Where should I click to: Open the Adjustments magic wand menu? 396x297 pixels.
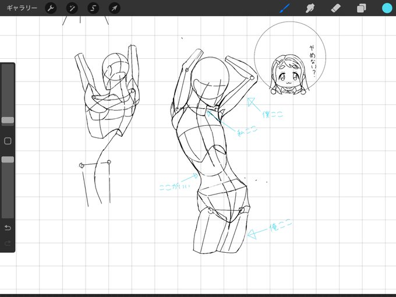(72, 8)
